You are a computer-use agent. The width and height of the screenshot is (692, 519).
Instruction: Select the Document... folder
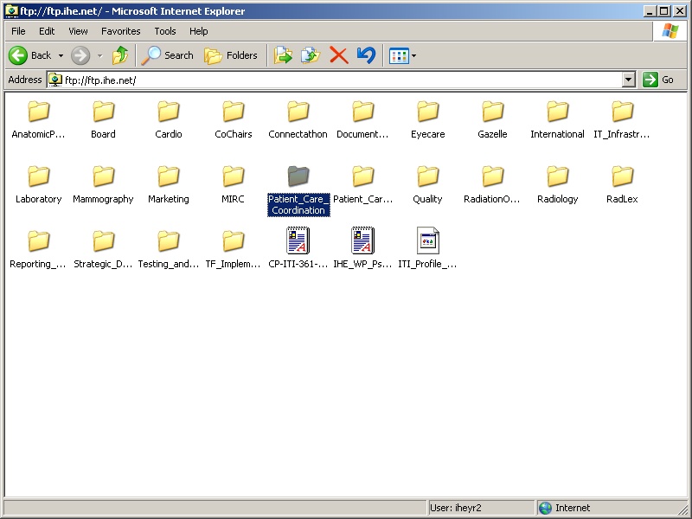362,120
